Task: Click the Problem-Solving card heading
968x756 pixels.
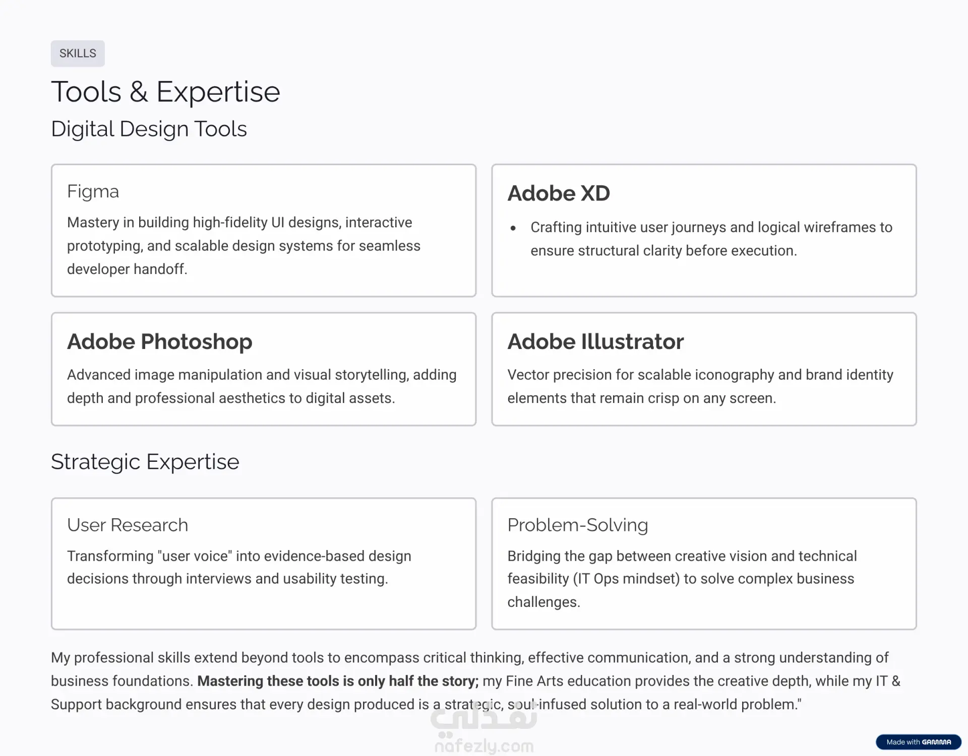Action: [x=577, y=525]
